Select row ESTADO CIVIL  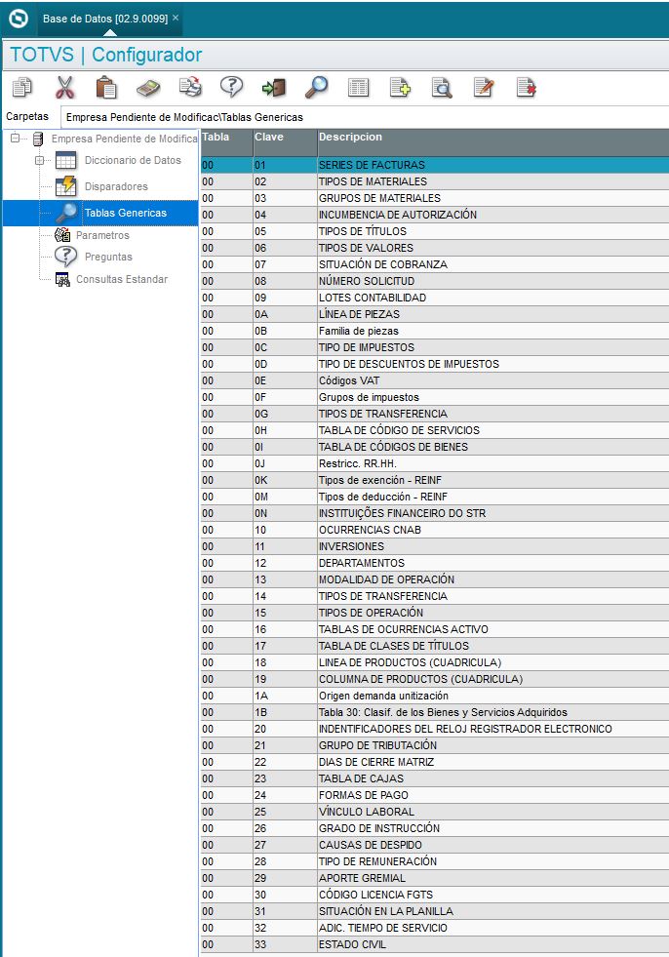(x=435, y=944)
